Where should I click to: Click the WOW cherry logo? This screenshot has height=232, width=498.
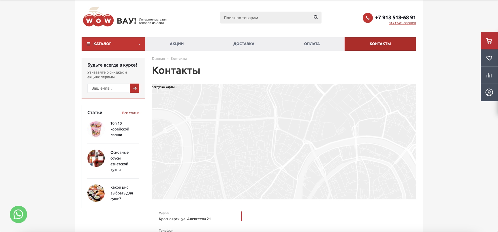[x=98, y=17]
